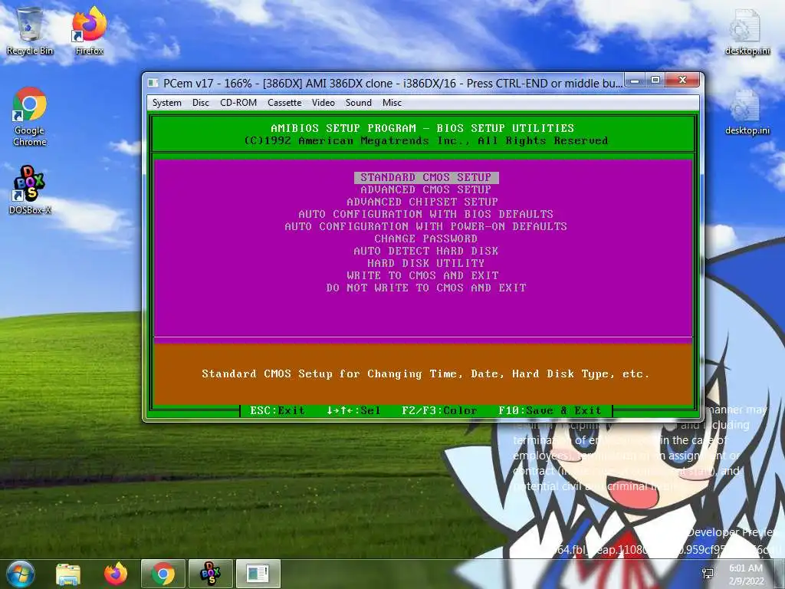The height and width of the screenshot is (589, 785).
Task: Select CHANGE PASSWORD entry
Action: 426,239
